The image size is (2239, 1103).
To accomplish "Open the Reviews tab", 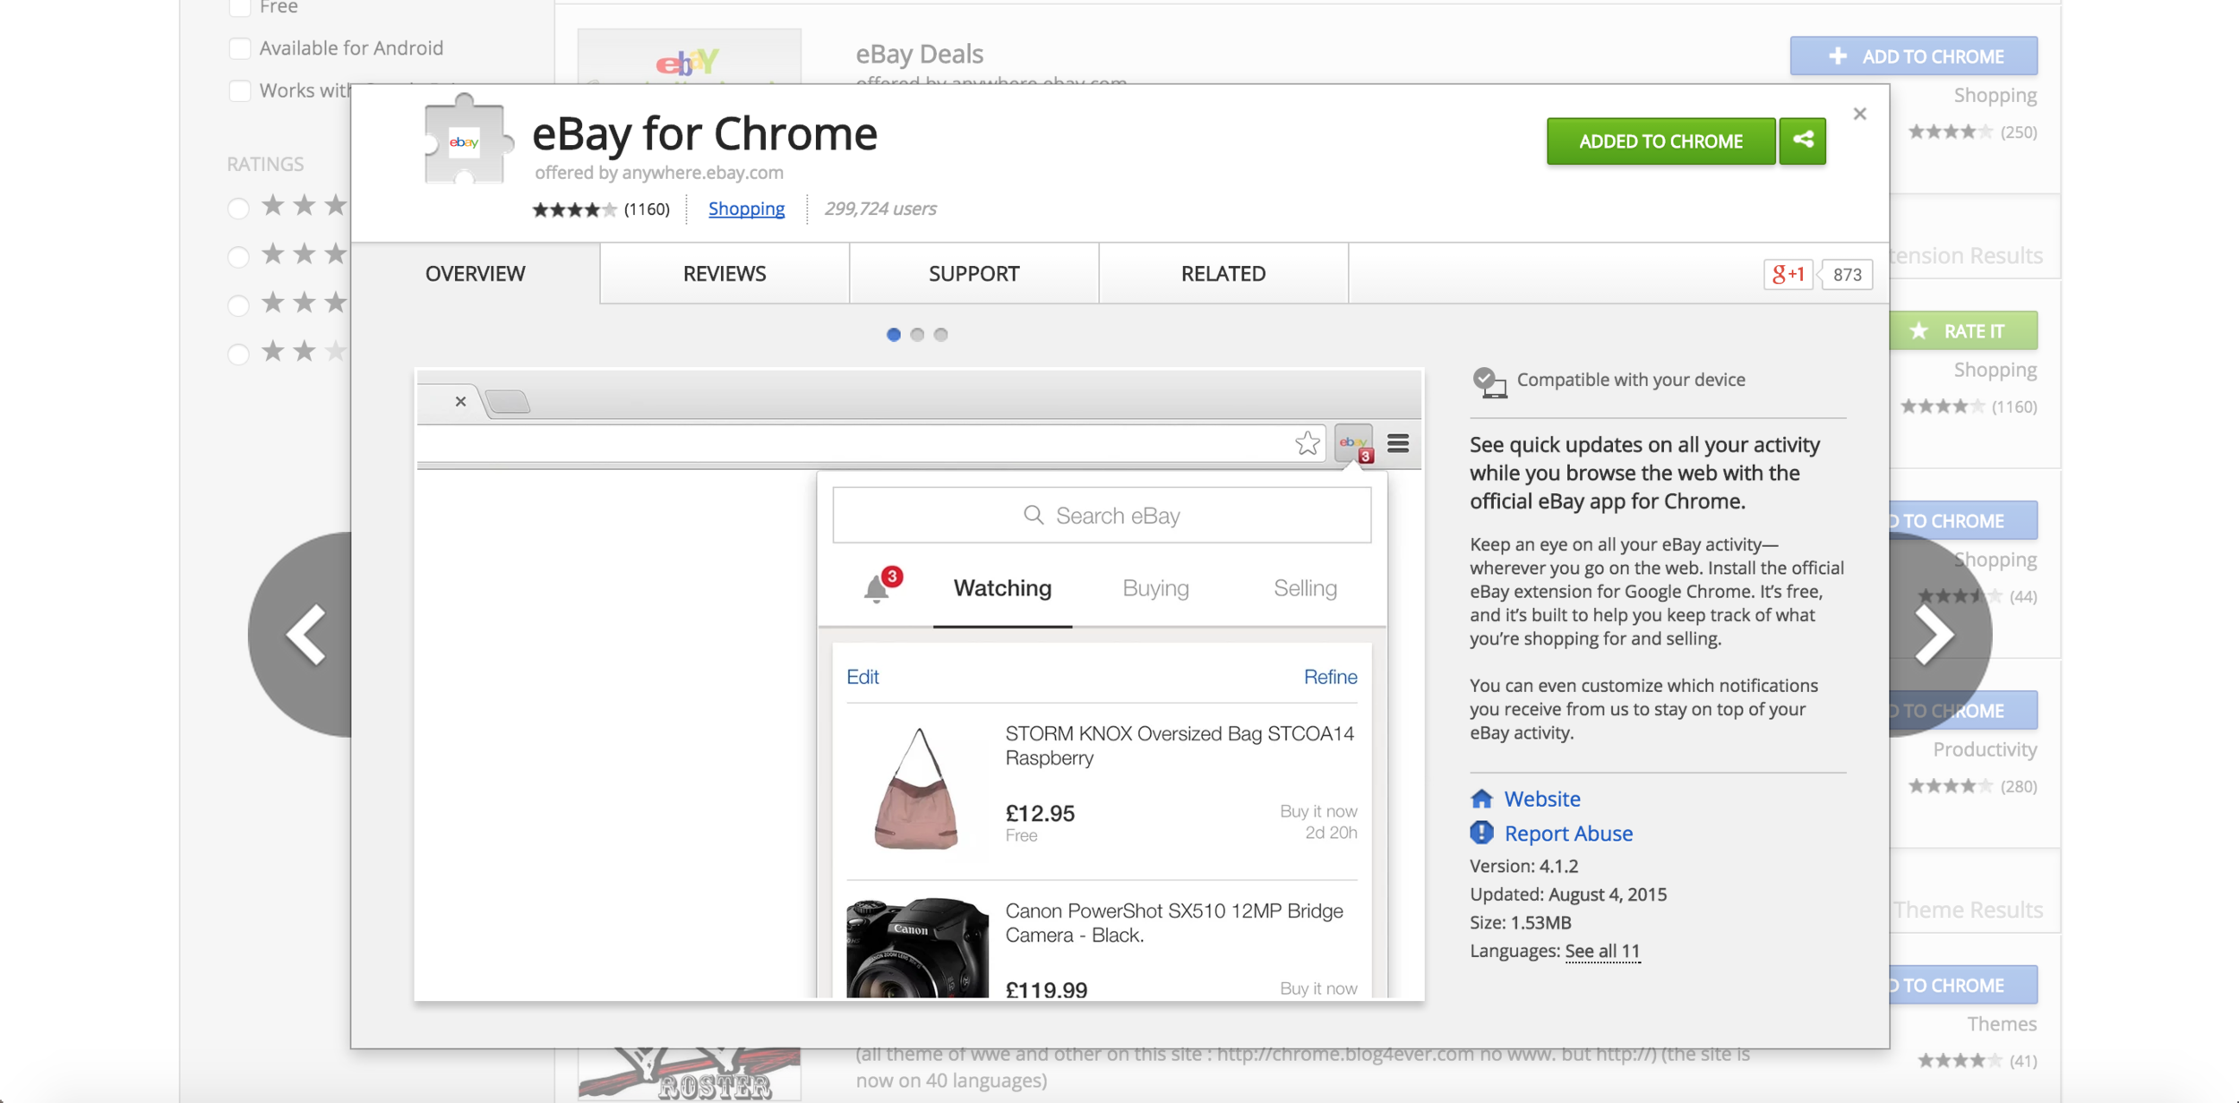I will coord(724,274).
